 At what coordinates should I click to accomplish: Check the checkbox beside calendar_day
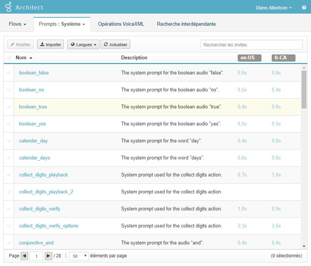(8, 141)
